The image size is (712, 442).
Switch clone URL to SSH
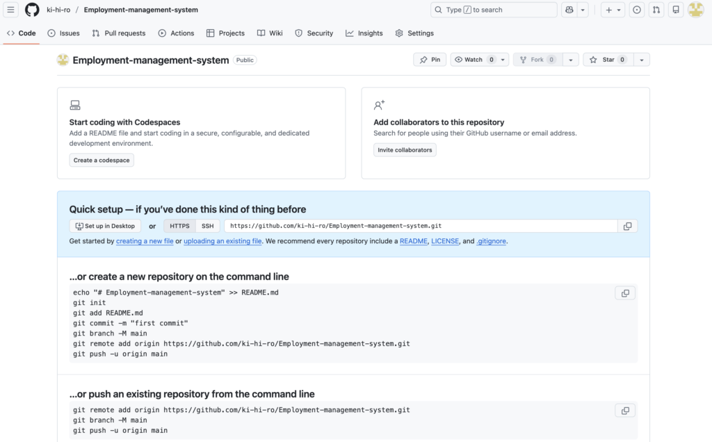208,226
